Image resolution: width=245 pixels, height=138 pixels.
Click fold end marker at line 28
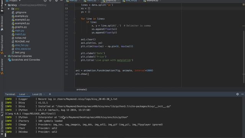(x=75, y=60)
